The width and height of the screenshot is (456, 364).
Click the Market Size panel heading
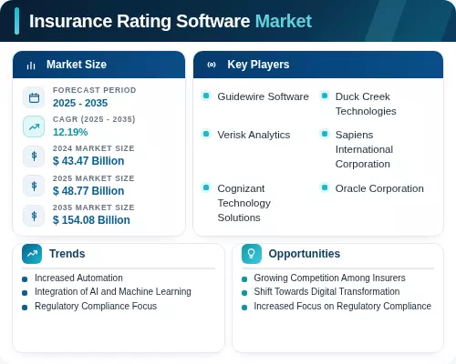pos(77,65)
